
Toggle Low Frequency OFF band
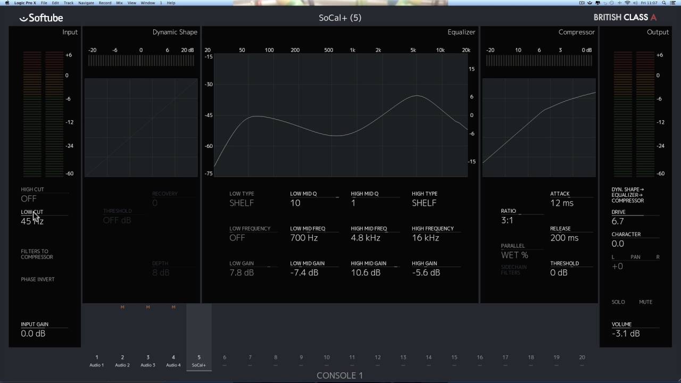[237, 238]
